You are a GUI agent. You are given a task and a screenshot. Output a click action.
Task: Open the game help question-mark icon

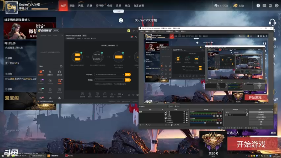click(x=258, y=6)
